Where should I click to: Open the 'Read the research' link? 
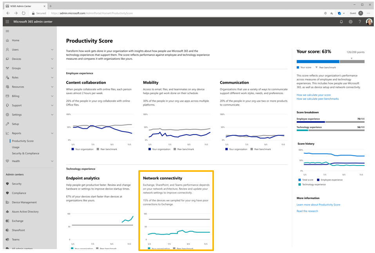click(307, 211)
